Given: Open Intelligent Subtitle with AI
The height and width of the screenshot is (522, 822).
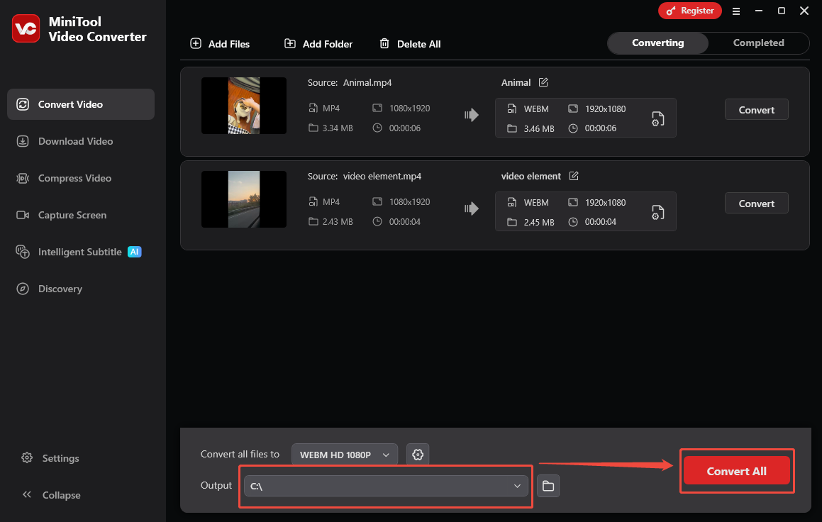Looking at the screenshot, I should pos(78,252).
